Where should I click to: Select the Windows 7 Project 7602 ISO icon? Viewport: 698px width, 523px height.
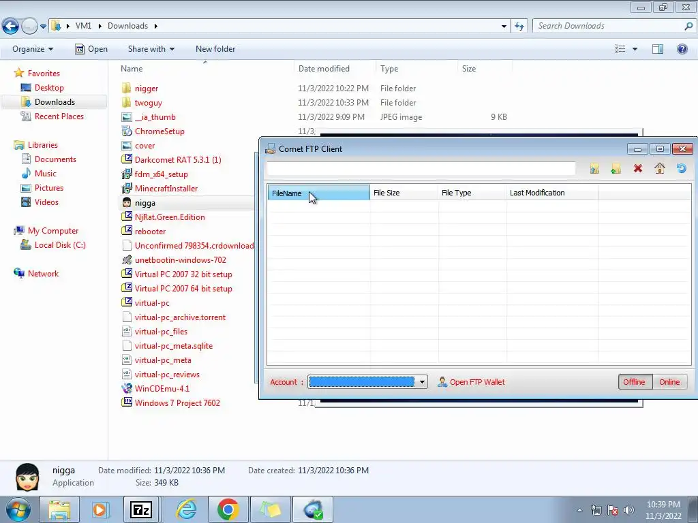pyautogui.click(x=127, y=402)
